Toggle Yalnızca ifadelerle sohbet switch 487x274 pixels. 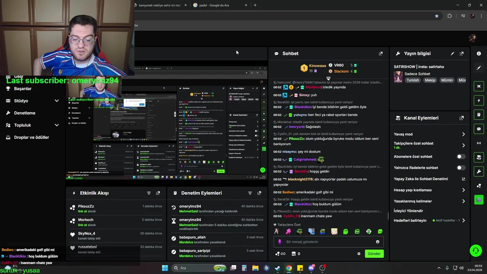pos(460,168)
